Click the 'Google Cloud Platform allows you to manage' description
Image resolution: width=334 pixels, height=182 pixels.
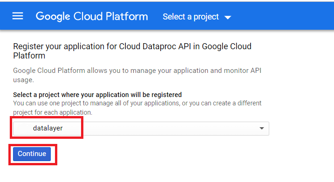pyautogui.click(x=137, y=75)
